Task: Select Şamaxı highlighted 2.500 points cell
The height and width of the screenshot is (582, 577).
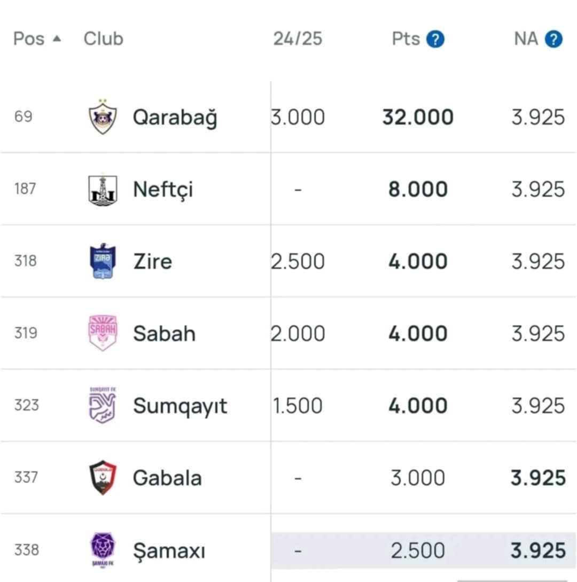Action: (x=418, y=550)
